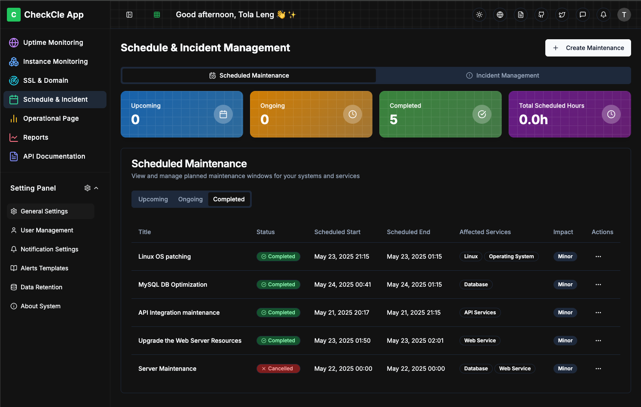
Task: Collapse the sidebar with the panel toggle
Action: tap(129, 14)
